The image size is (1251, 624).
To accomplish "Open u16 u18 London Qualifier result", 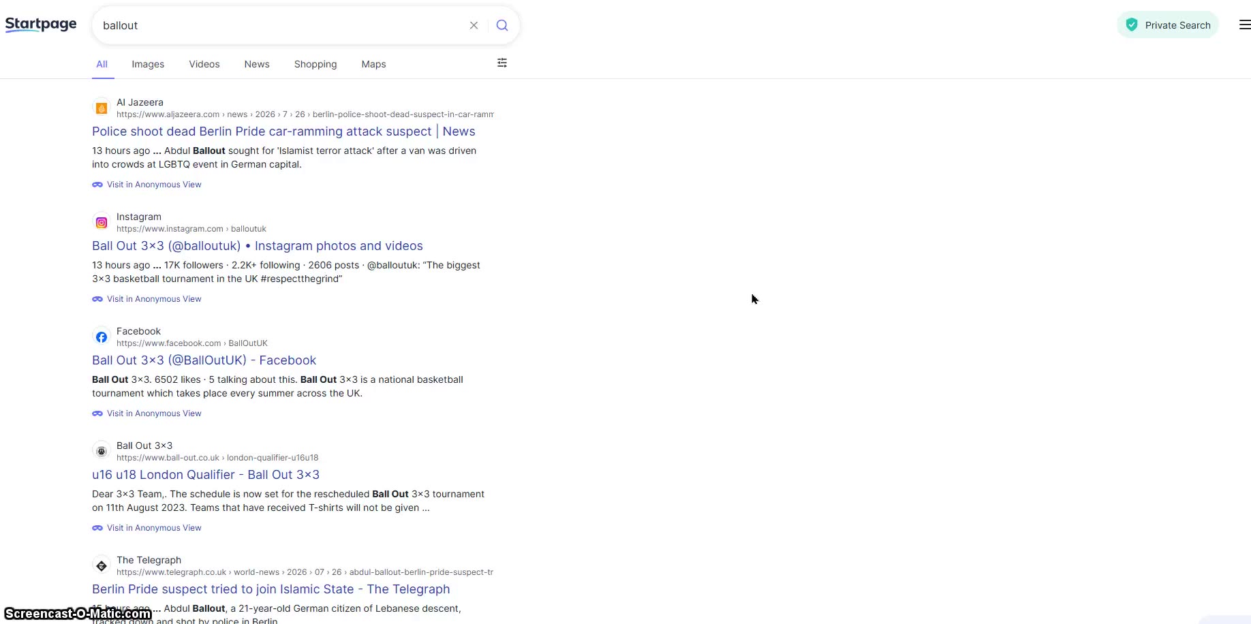I will coord(206,475).
